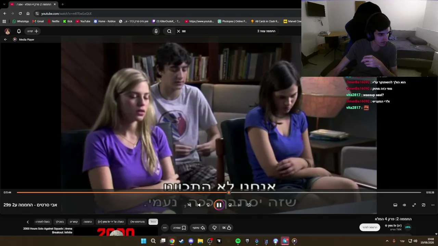Show hidden system tray icons
438x246 pixels.
[387, 241]
